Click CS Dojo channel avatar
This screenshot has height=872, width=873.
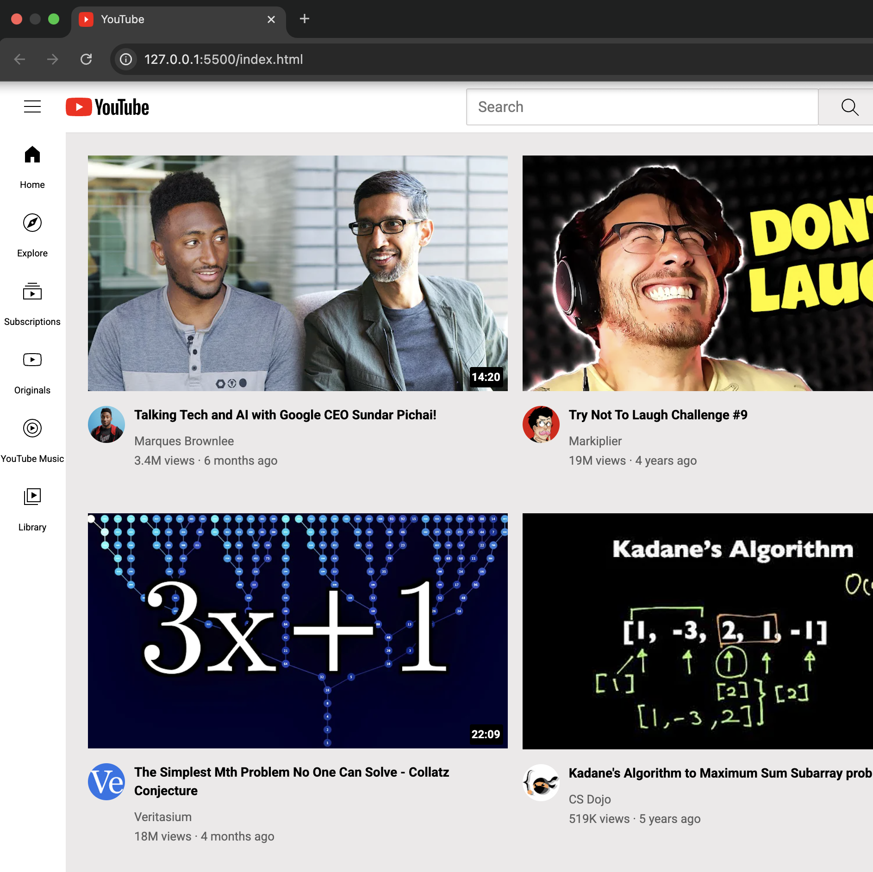(x=541, y=783)
